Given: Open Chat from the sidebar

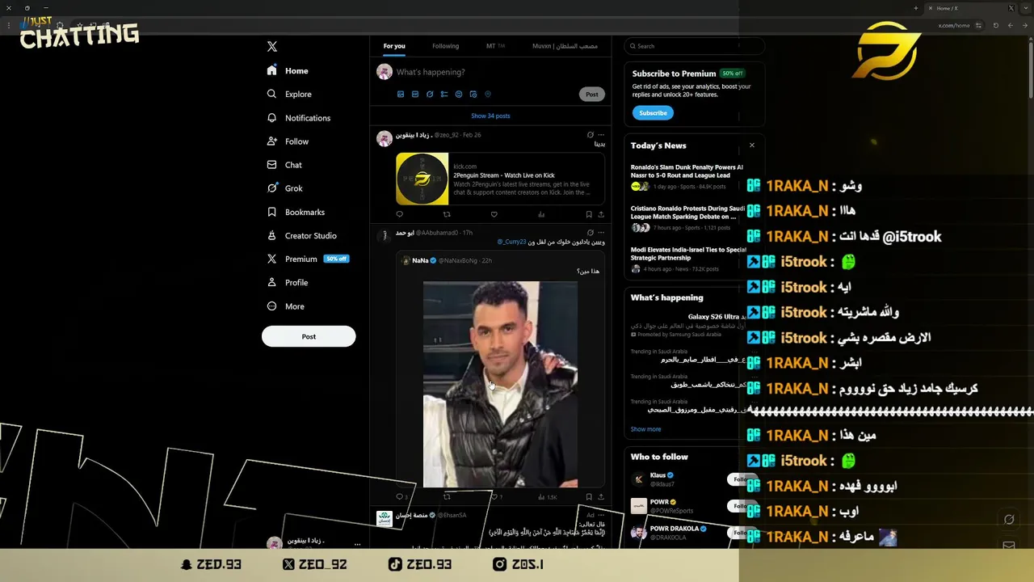Looking at the screenshot, I should pyautogui.click(x=284, y=165).
